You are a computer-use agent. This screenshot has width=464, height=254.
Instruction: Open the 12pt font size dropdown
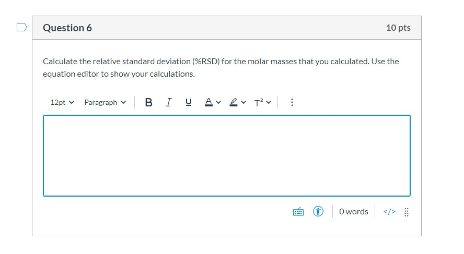pos(62,102)
